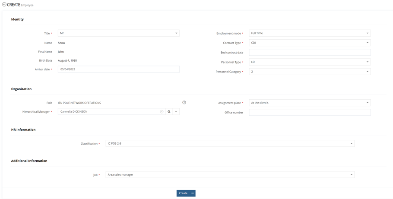Click the help icon next to Pole
The height and width of the screenshot is (199, 393).
coord(184,103)
